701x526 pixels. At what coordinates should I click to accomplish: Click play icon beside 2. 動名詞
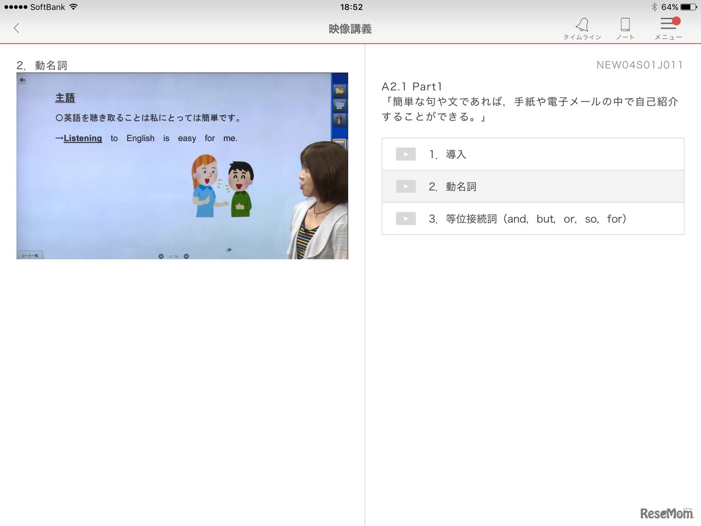(x=406, y=186)
